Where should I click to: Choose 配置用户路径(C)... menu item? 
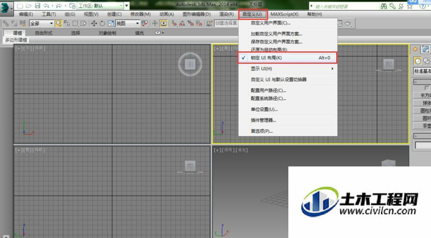point(287,91)
